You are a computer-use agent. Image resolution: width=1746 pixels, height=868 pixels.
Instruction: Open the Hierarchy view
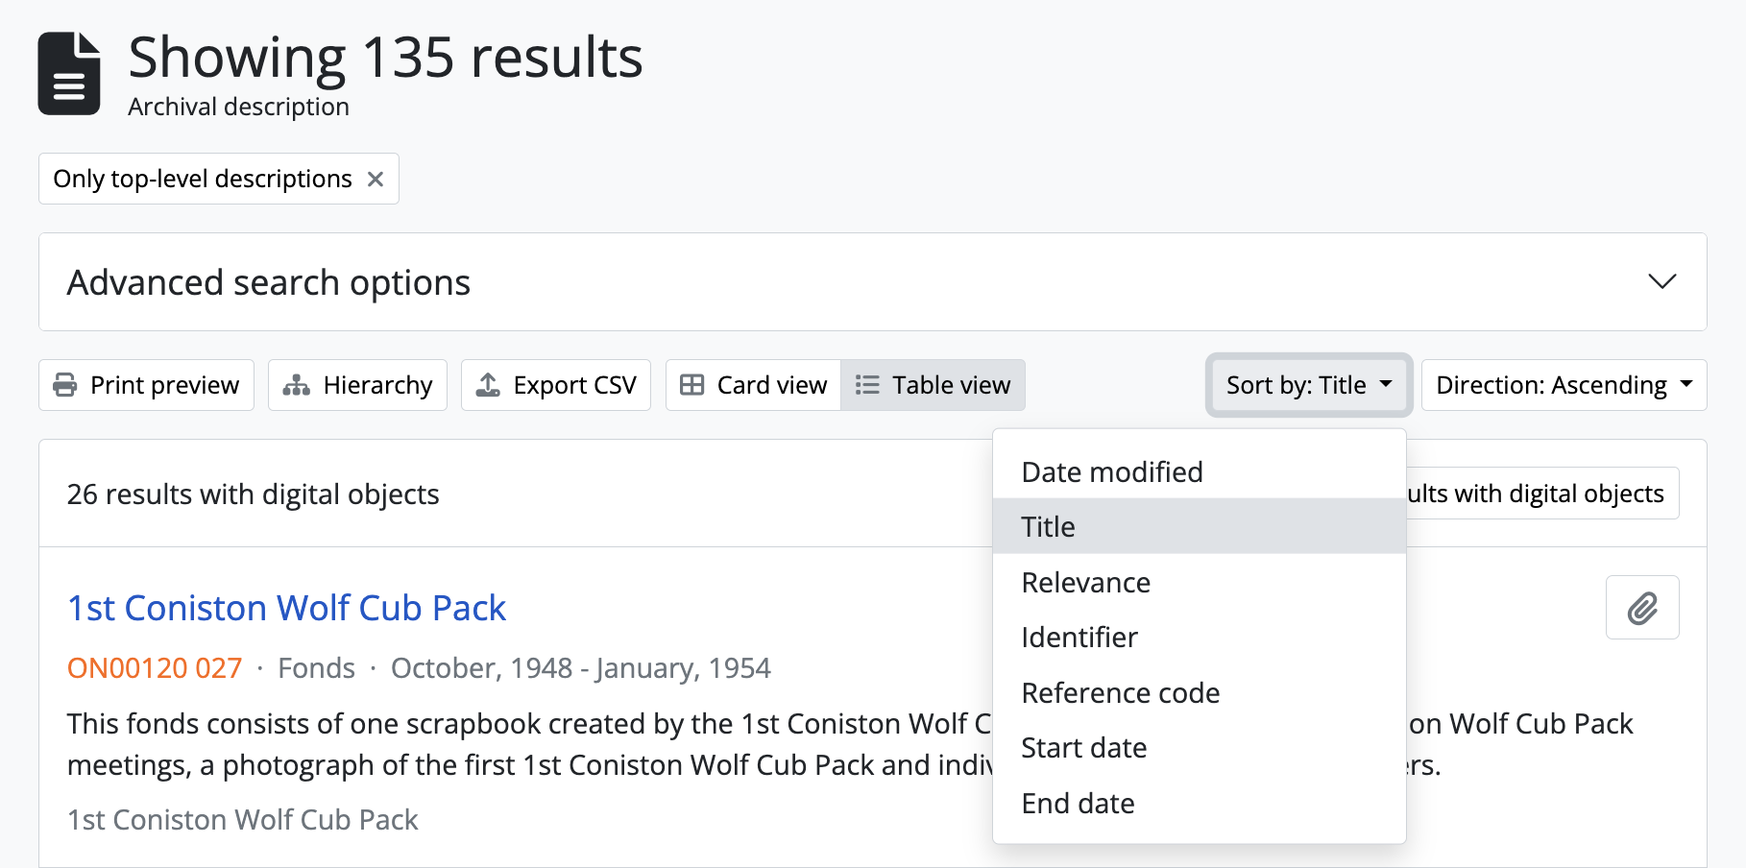357,385
